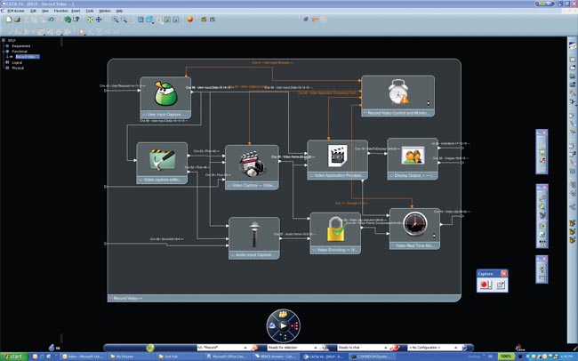Expand the Physical tree node

[x=7, y=68]
